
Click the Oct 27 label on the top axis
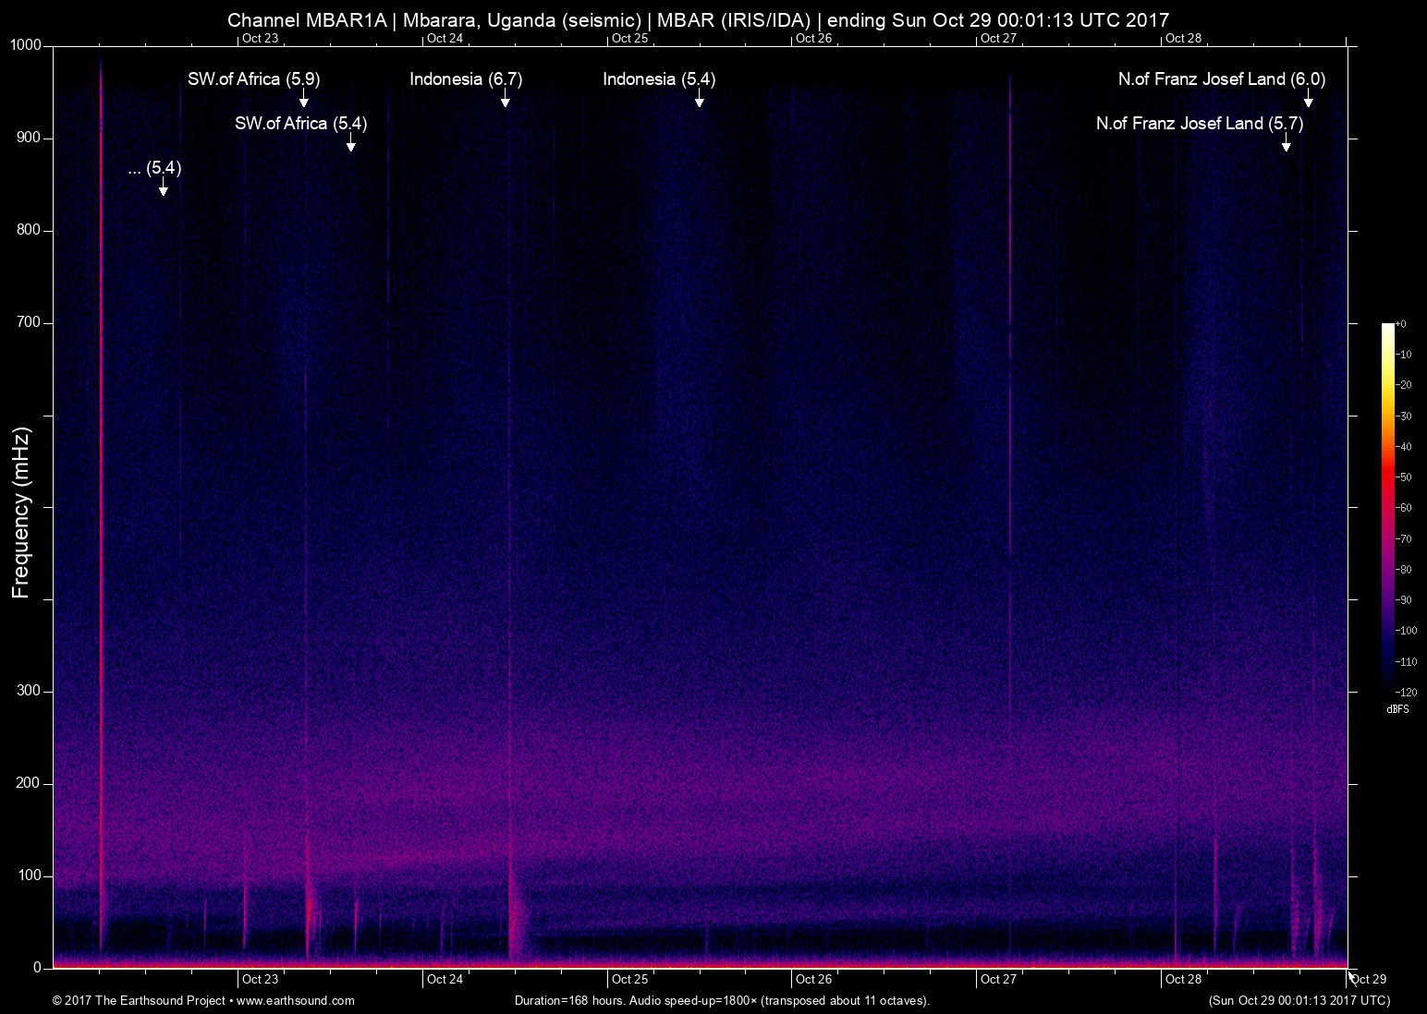coord(998,38)
